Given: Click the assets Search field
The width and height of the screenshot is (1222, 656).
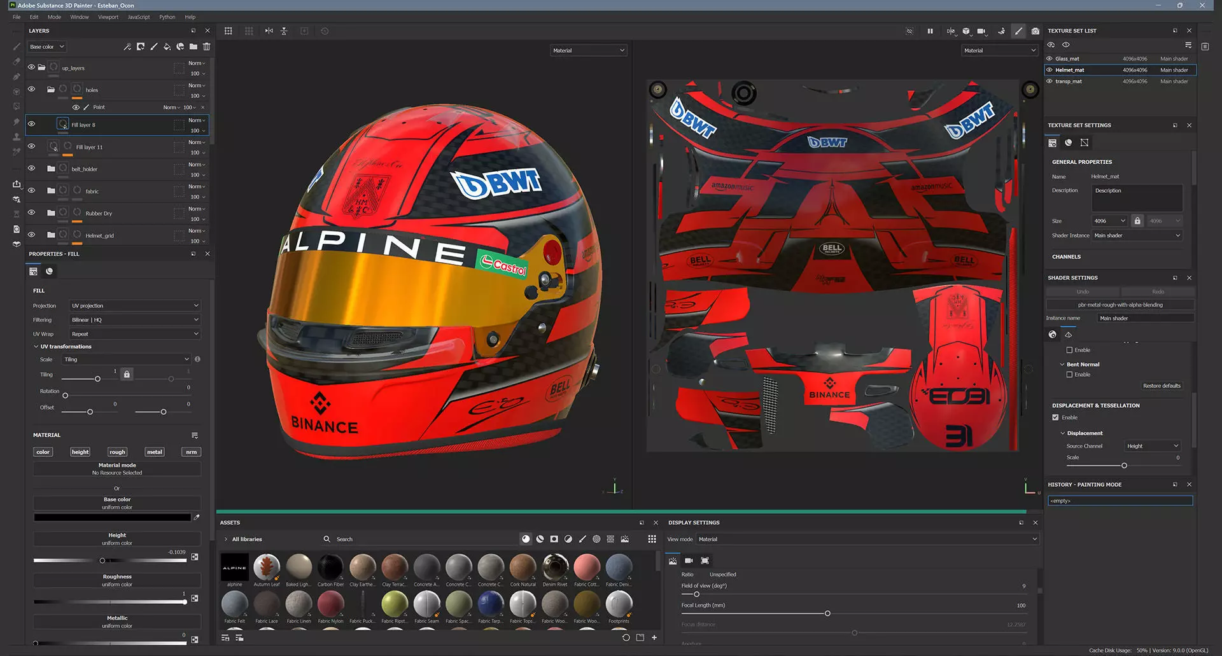Looking at the screenshot, I should [x=420, y=539].
